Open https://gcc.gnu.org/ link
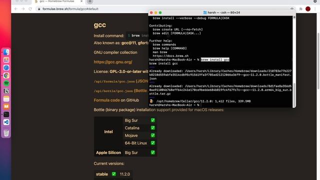Image resolution: width=320 pixels, height=180 pixels. tap(113, 62)
